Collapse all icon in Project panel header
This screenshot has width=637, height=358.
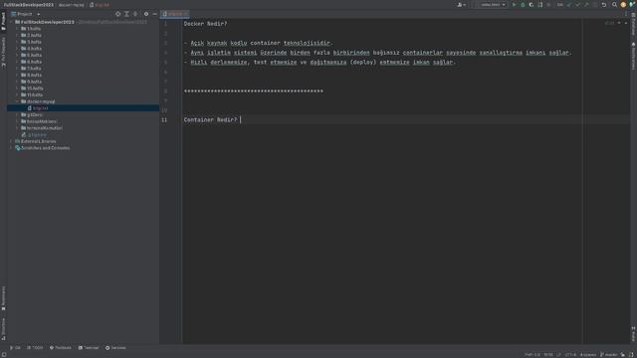(135, 14)
